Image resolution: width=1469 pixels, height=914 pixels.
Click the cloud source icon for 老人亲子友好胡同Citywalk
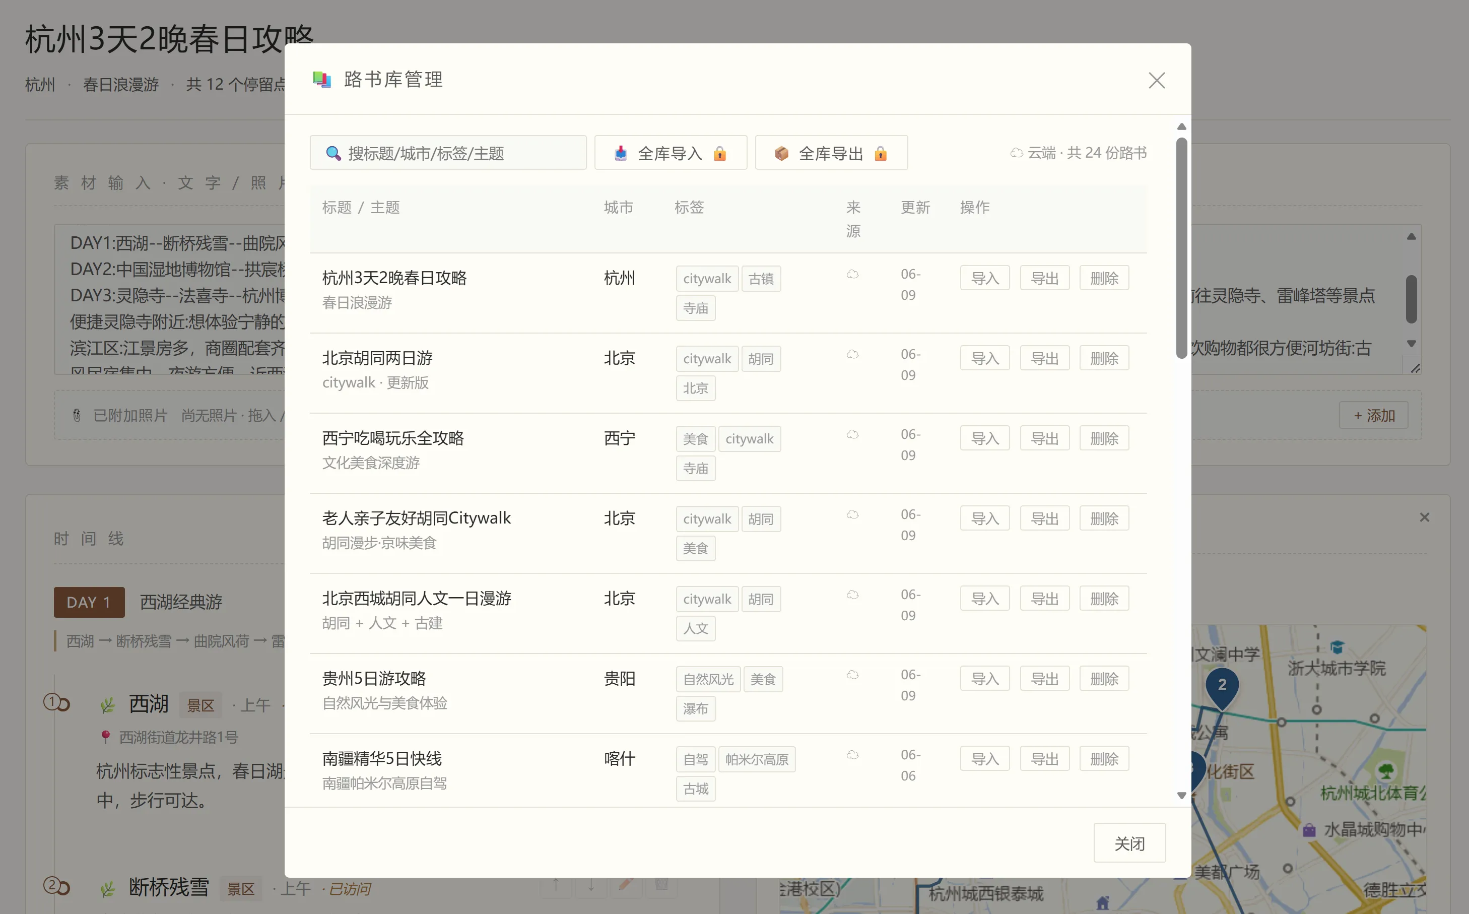[x=852, y=514]
